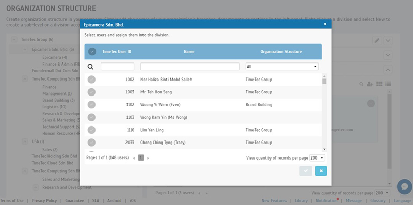Viewport: 413px width, 205px height.
Task: Open the Organization Structure filter dropdown
Action: 282,67
